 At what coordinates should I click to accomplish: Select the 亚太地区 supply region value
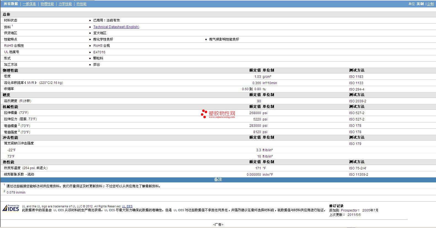(100, 33)
